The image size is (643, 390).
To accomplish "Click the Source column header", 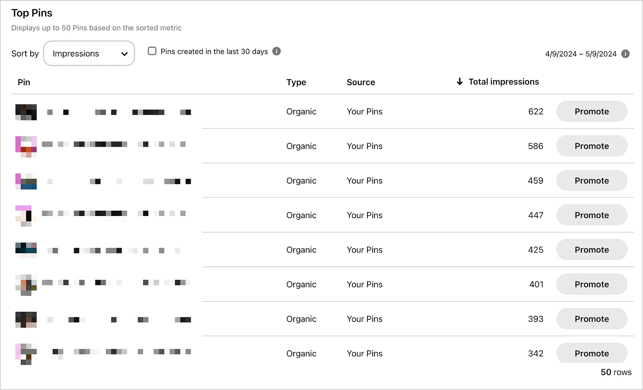I will tap(361, 82).
